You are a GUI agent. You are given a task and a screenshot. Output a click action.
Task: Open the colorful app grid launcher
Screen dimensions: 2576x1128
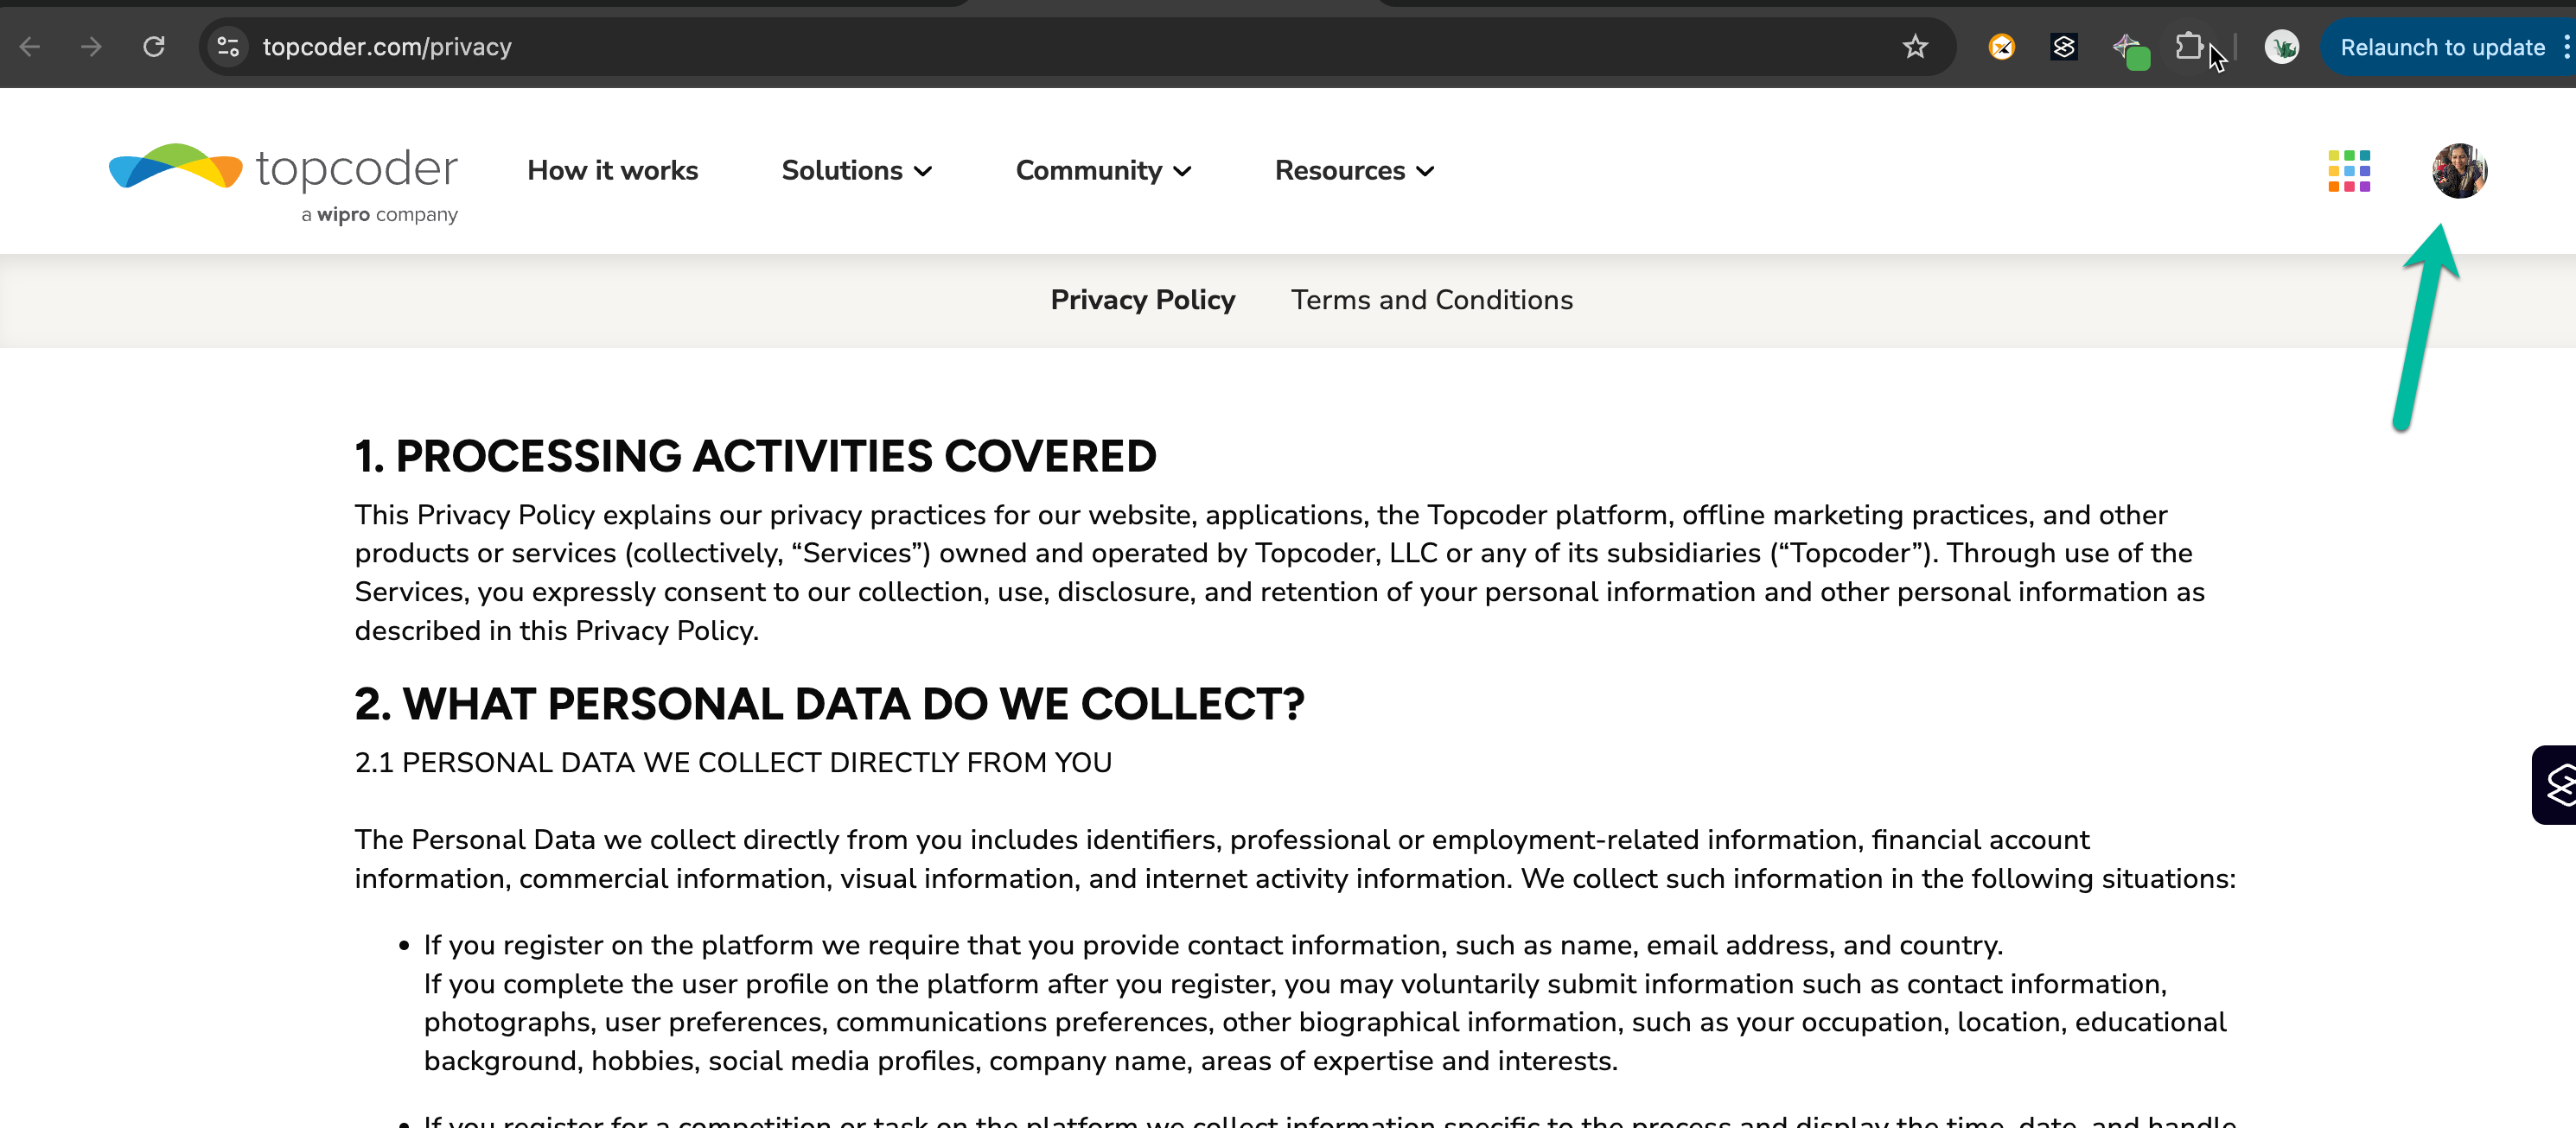pos(2348,171)
